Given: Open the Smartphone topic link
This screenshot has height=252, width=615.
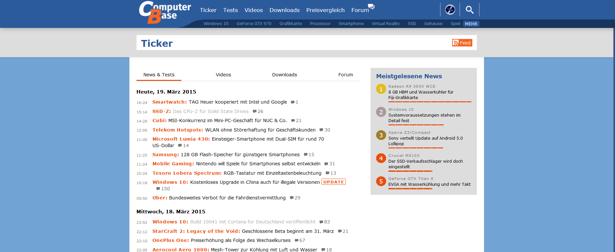Looking at the screenshot, I should point(351,24).
